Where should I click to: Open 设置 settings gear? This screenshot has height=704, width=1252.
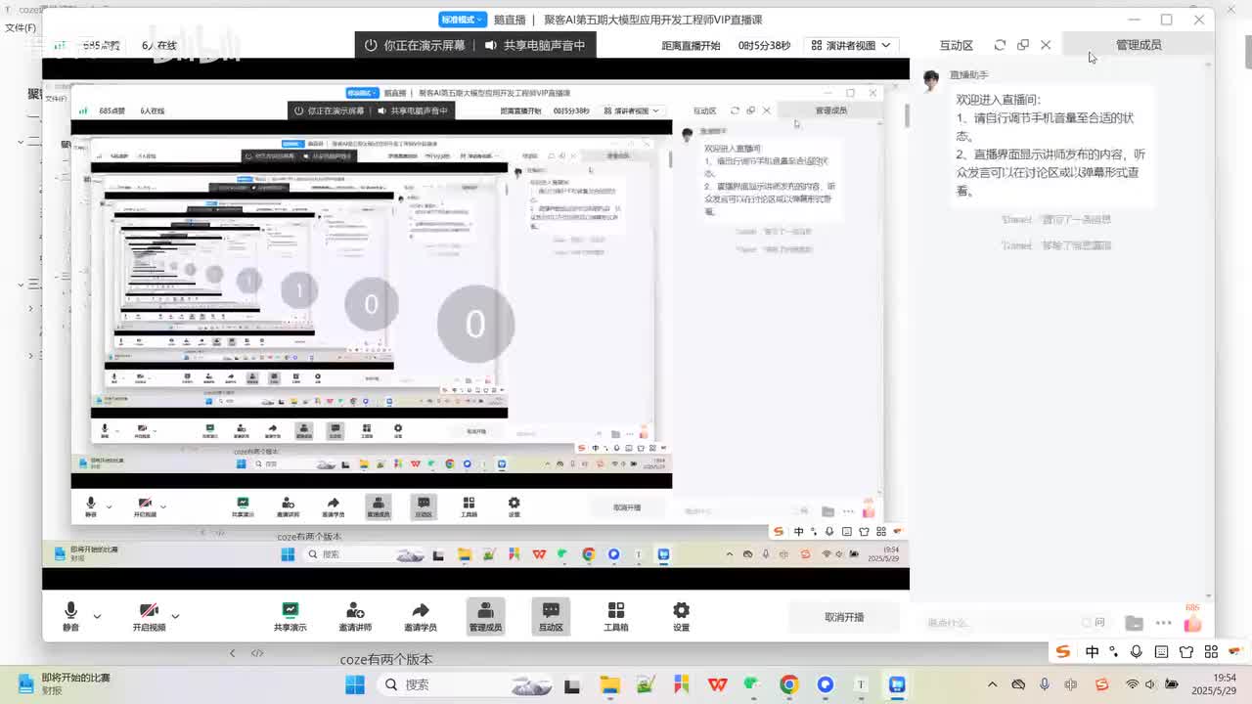pyautogui.click(x=681, y=617)
